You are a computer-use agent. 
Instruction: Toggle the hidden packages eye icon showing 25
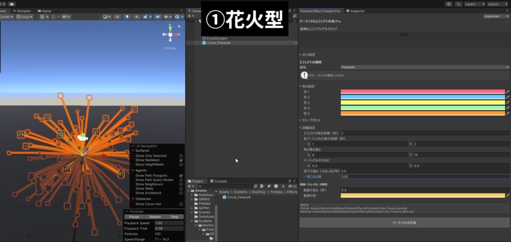[292, 186]
